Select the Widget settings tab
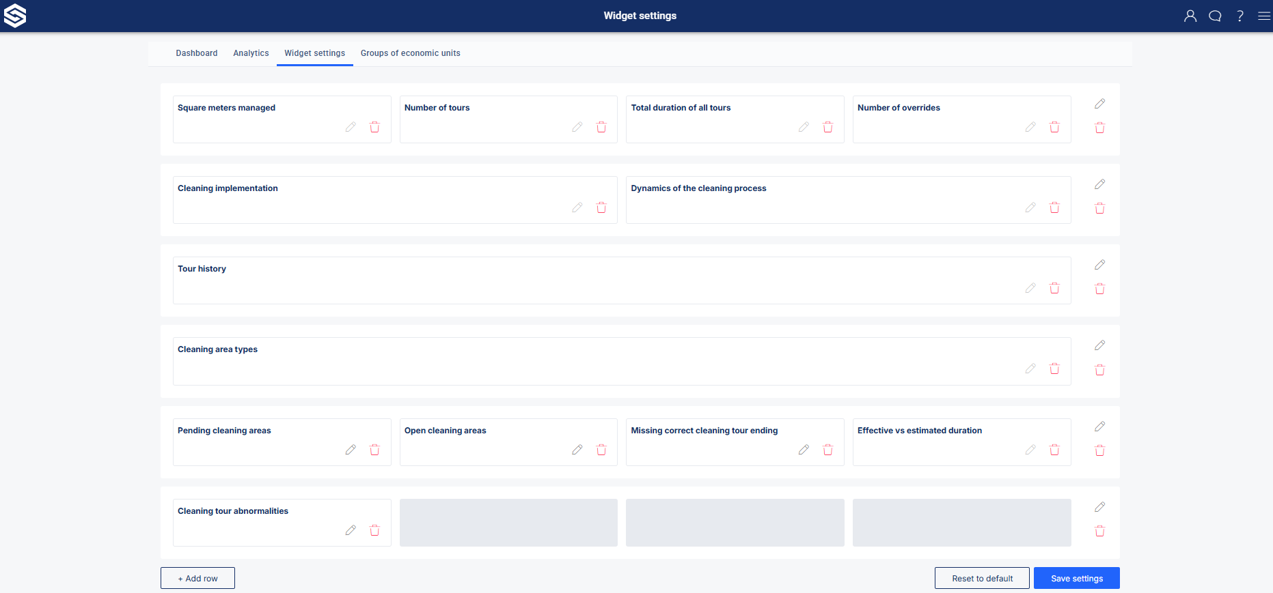1273x593 pixels. [x=315, y=53]
